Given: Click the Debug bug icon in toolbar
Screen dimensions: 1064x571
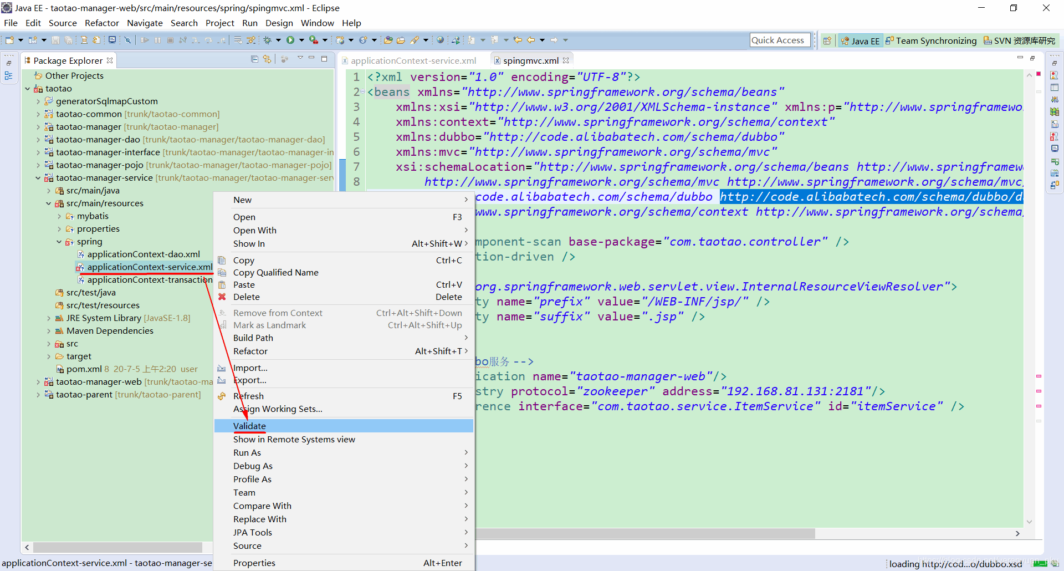Looking at the screenshot, I should 267,40.
